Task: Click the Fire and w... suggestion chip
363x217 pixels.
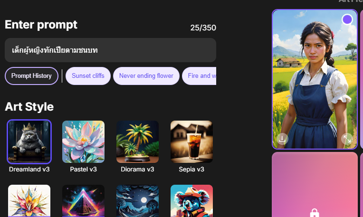Action: pos(199,76)
